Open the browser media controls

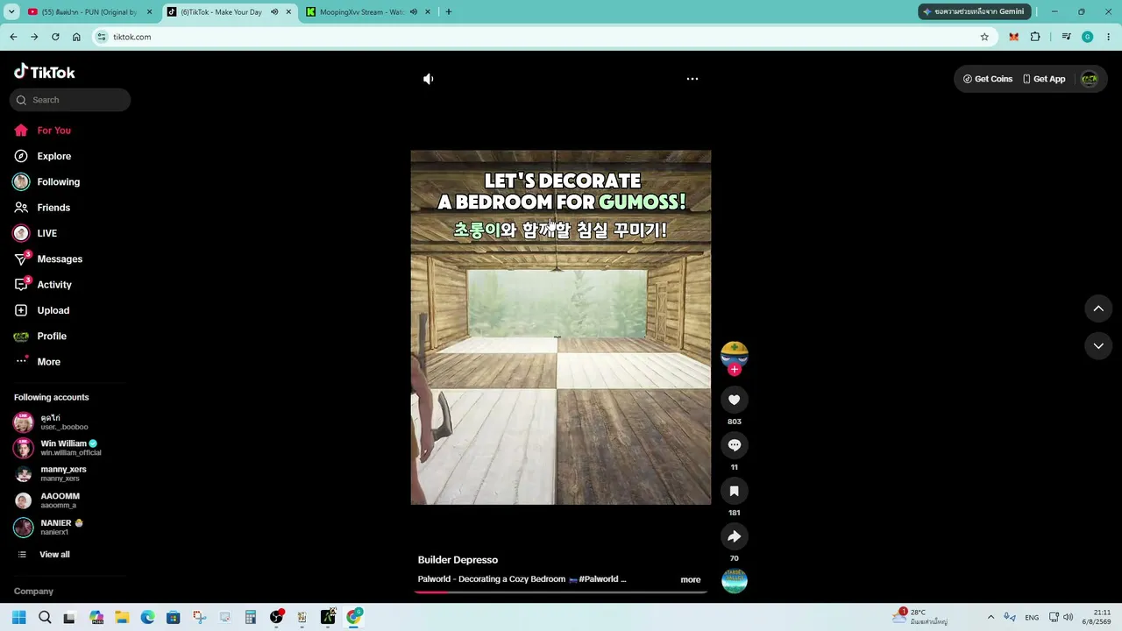[1066, 37]
